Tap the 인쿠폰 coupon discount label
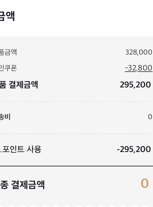 (x=8, y=68)
